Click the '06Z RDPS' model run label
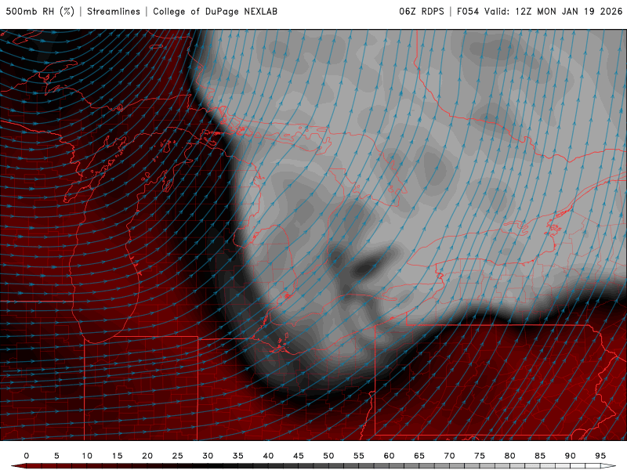The height and width of the screenshot is (470, 627). tap(422, 12)
